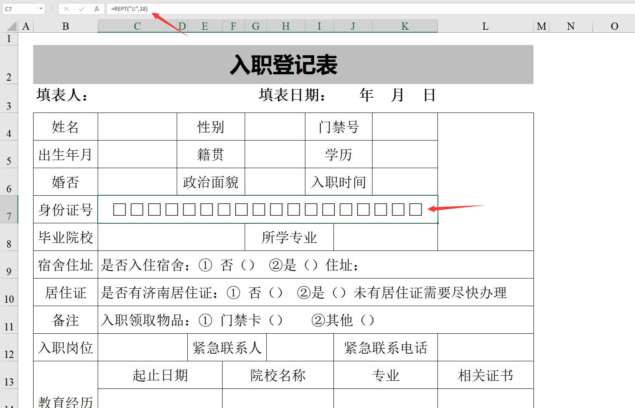635x408 pixels.
Task: Click the 学历 label cell
Action: (339, 155)
